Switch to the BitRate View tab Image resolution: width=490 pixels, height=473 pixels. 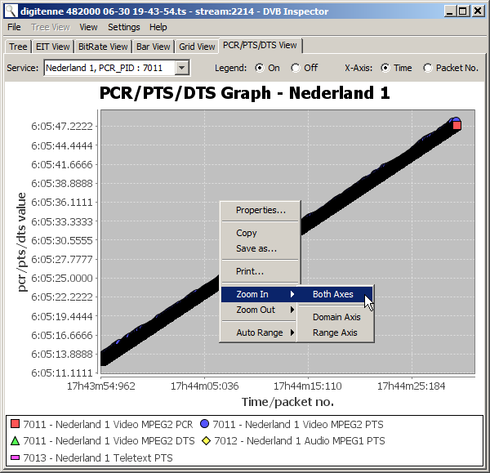pos(102,47)
